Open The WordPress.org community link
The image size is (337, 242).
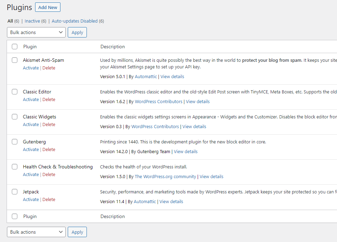tap(165, 176)
